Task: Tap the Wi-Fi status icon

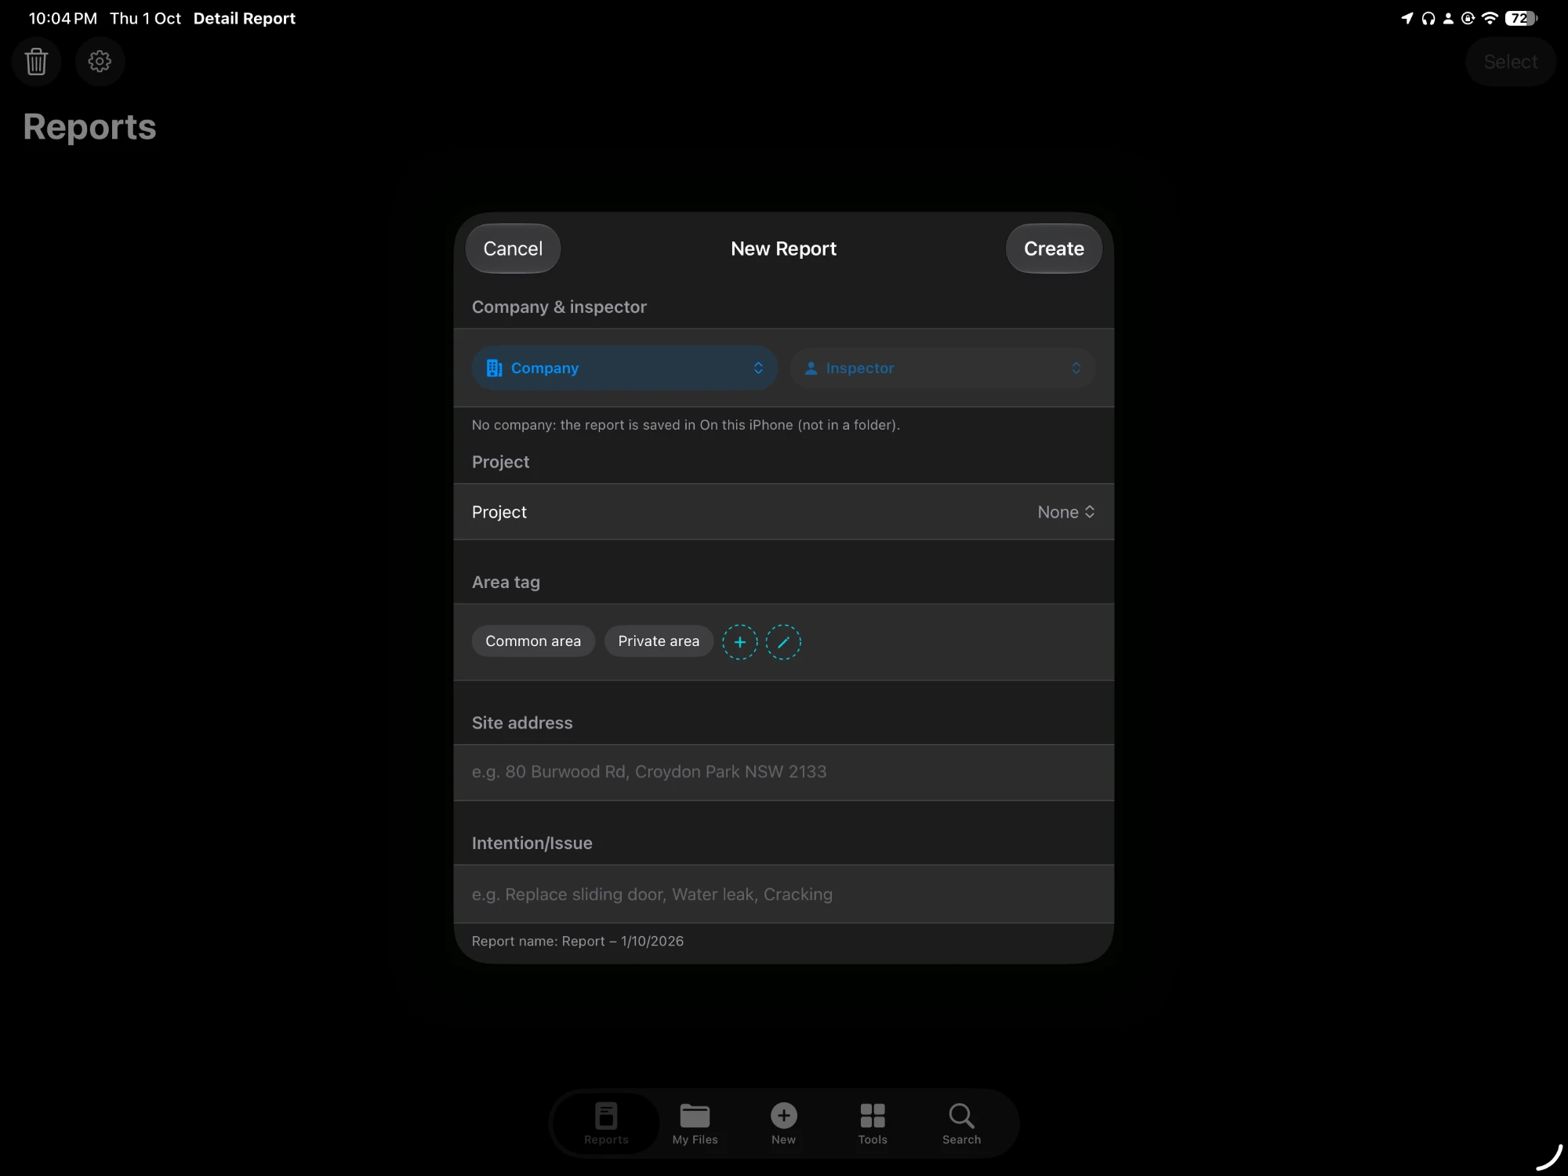Action: click(x=1490, y=18)
